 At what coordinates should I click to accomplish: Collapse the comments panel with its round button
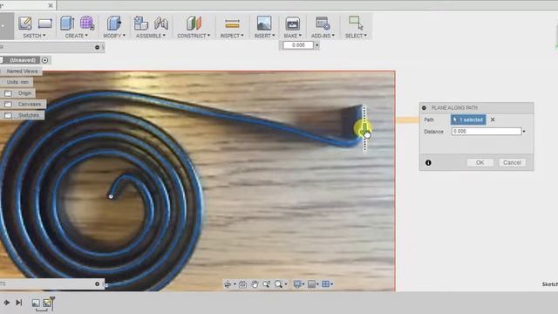click(x=97, y=283)
